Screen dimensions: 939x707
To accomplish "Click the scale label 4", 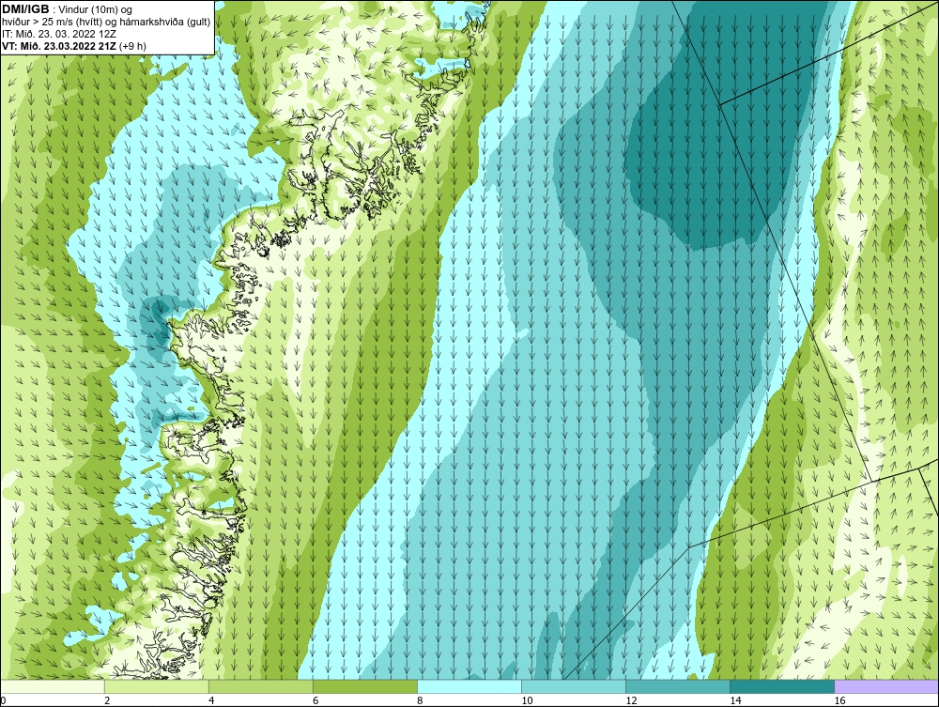I will (211, 700).
